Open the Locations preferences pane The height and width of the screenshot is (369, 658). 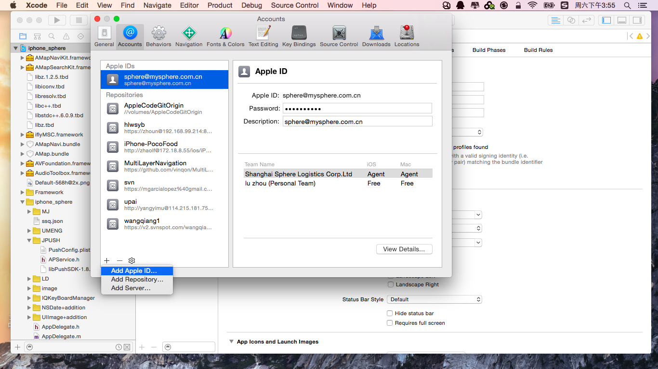[x=407, y=37]
